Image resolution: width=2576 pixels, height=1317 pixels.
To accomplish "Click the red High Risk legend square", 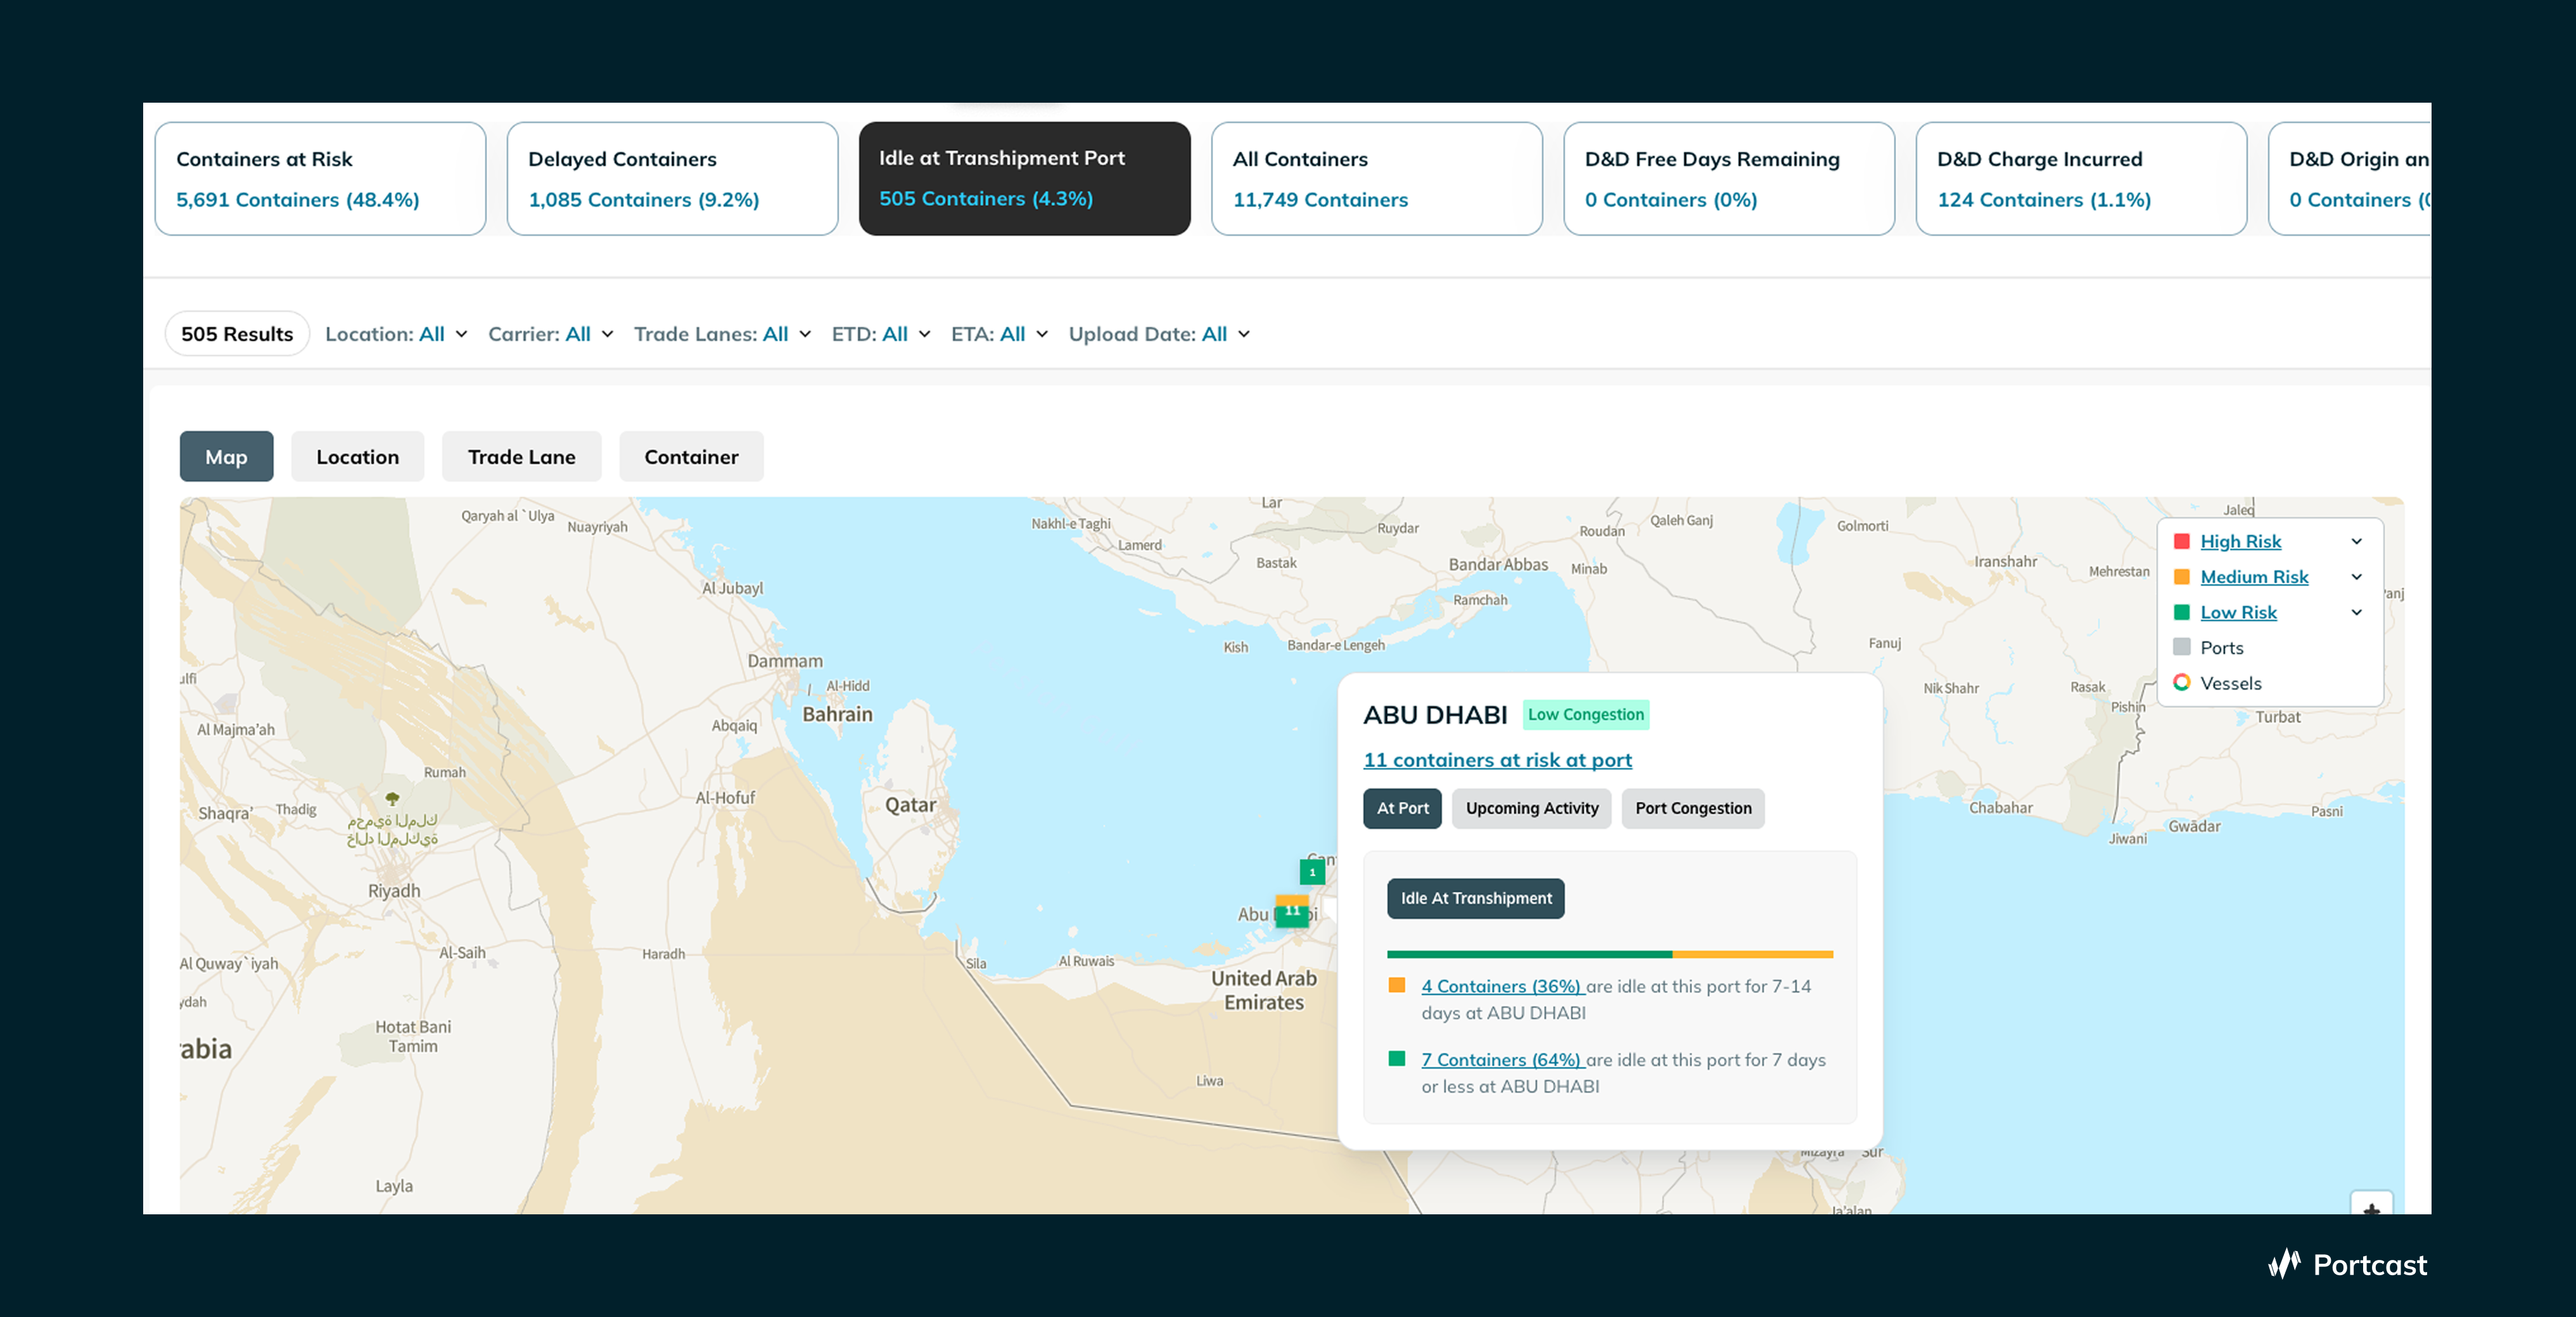I will 2182,541.
